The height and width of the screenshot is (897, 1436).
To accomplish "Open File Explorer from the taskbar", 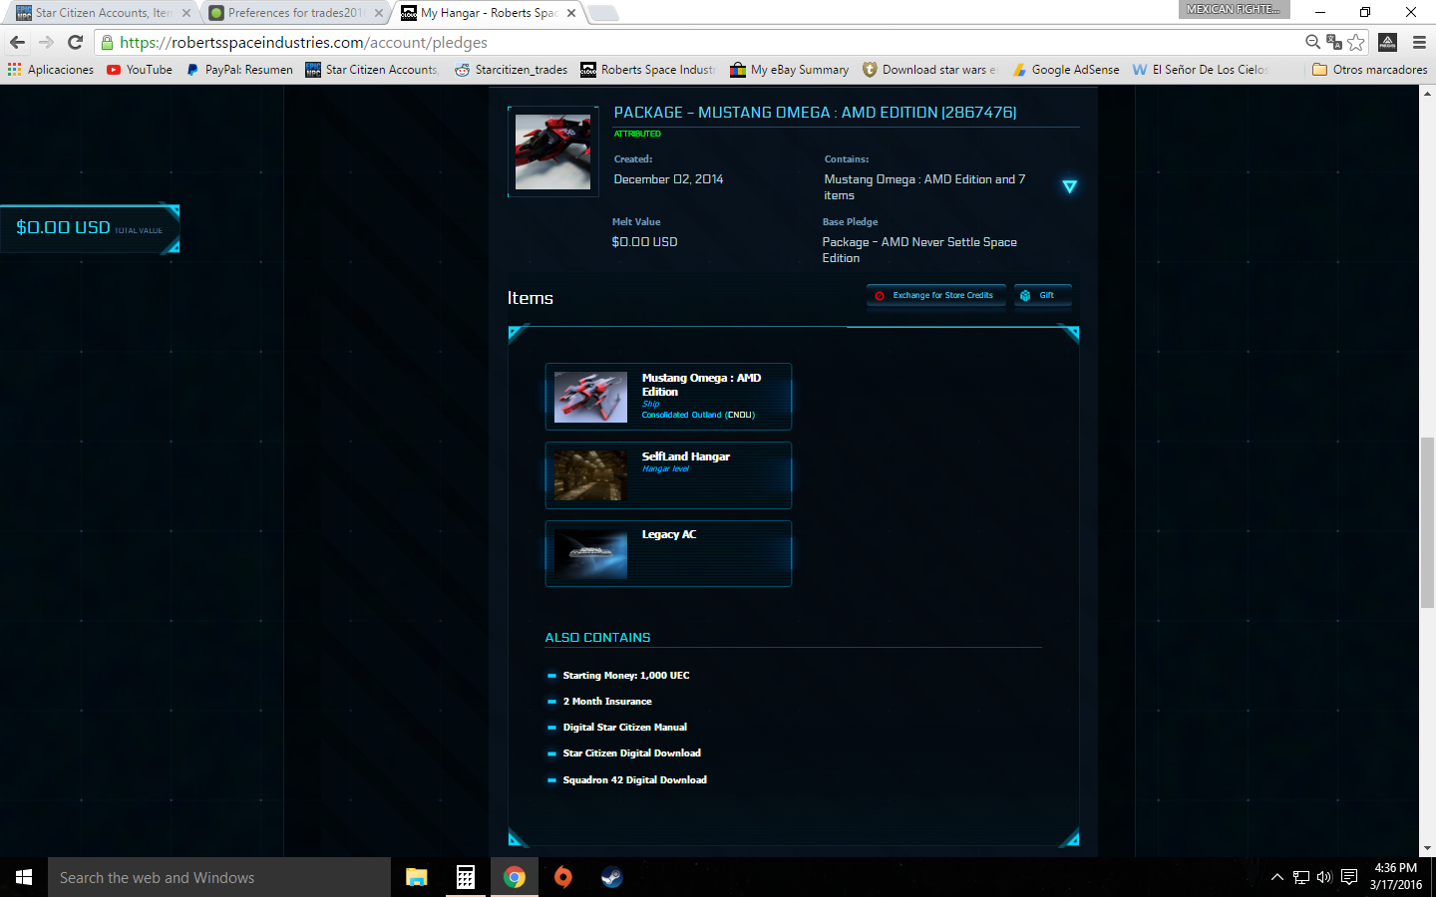I will coord(417,877).
